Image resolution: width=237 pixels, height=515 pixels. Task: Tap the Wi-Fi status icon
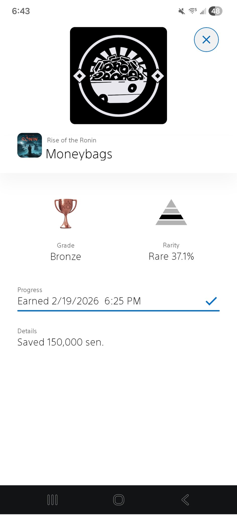192,11
